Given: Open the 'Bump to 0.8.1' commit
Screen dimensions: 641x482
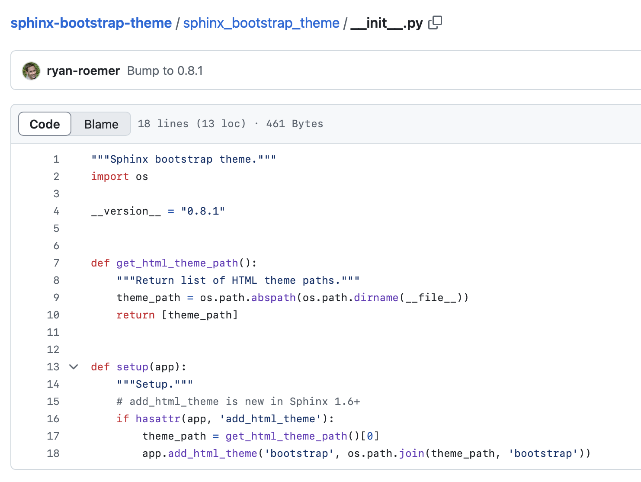Looking at the screenshot, I should pyautogui.click(x=165, y=71).
